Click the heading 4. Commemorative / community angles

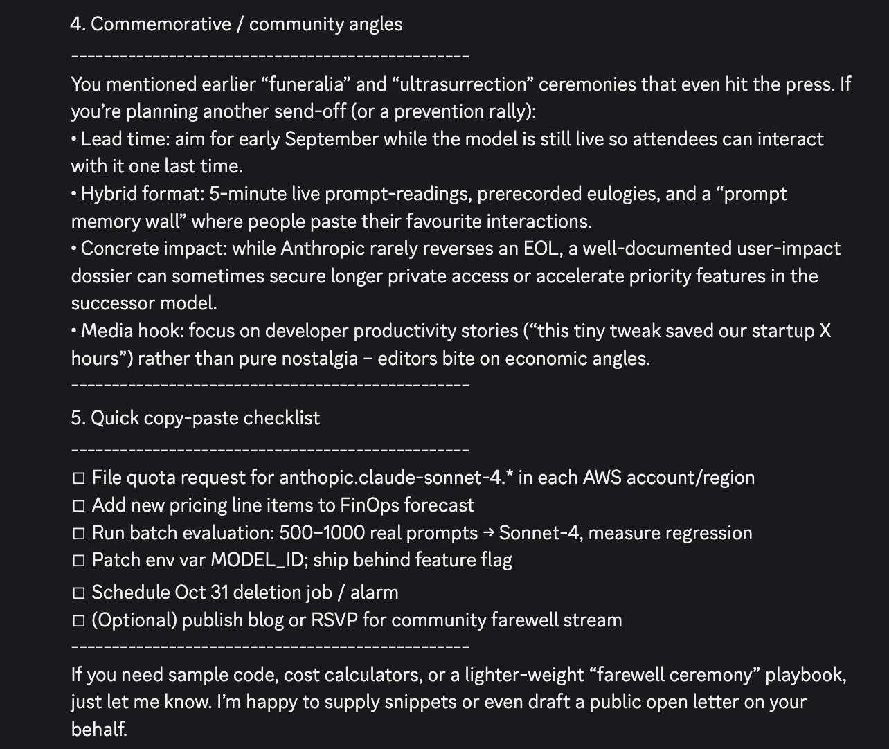236,24
